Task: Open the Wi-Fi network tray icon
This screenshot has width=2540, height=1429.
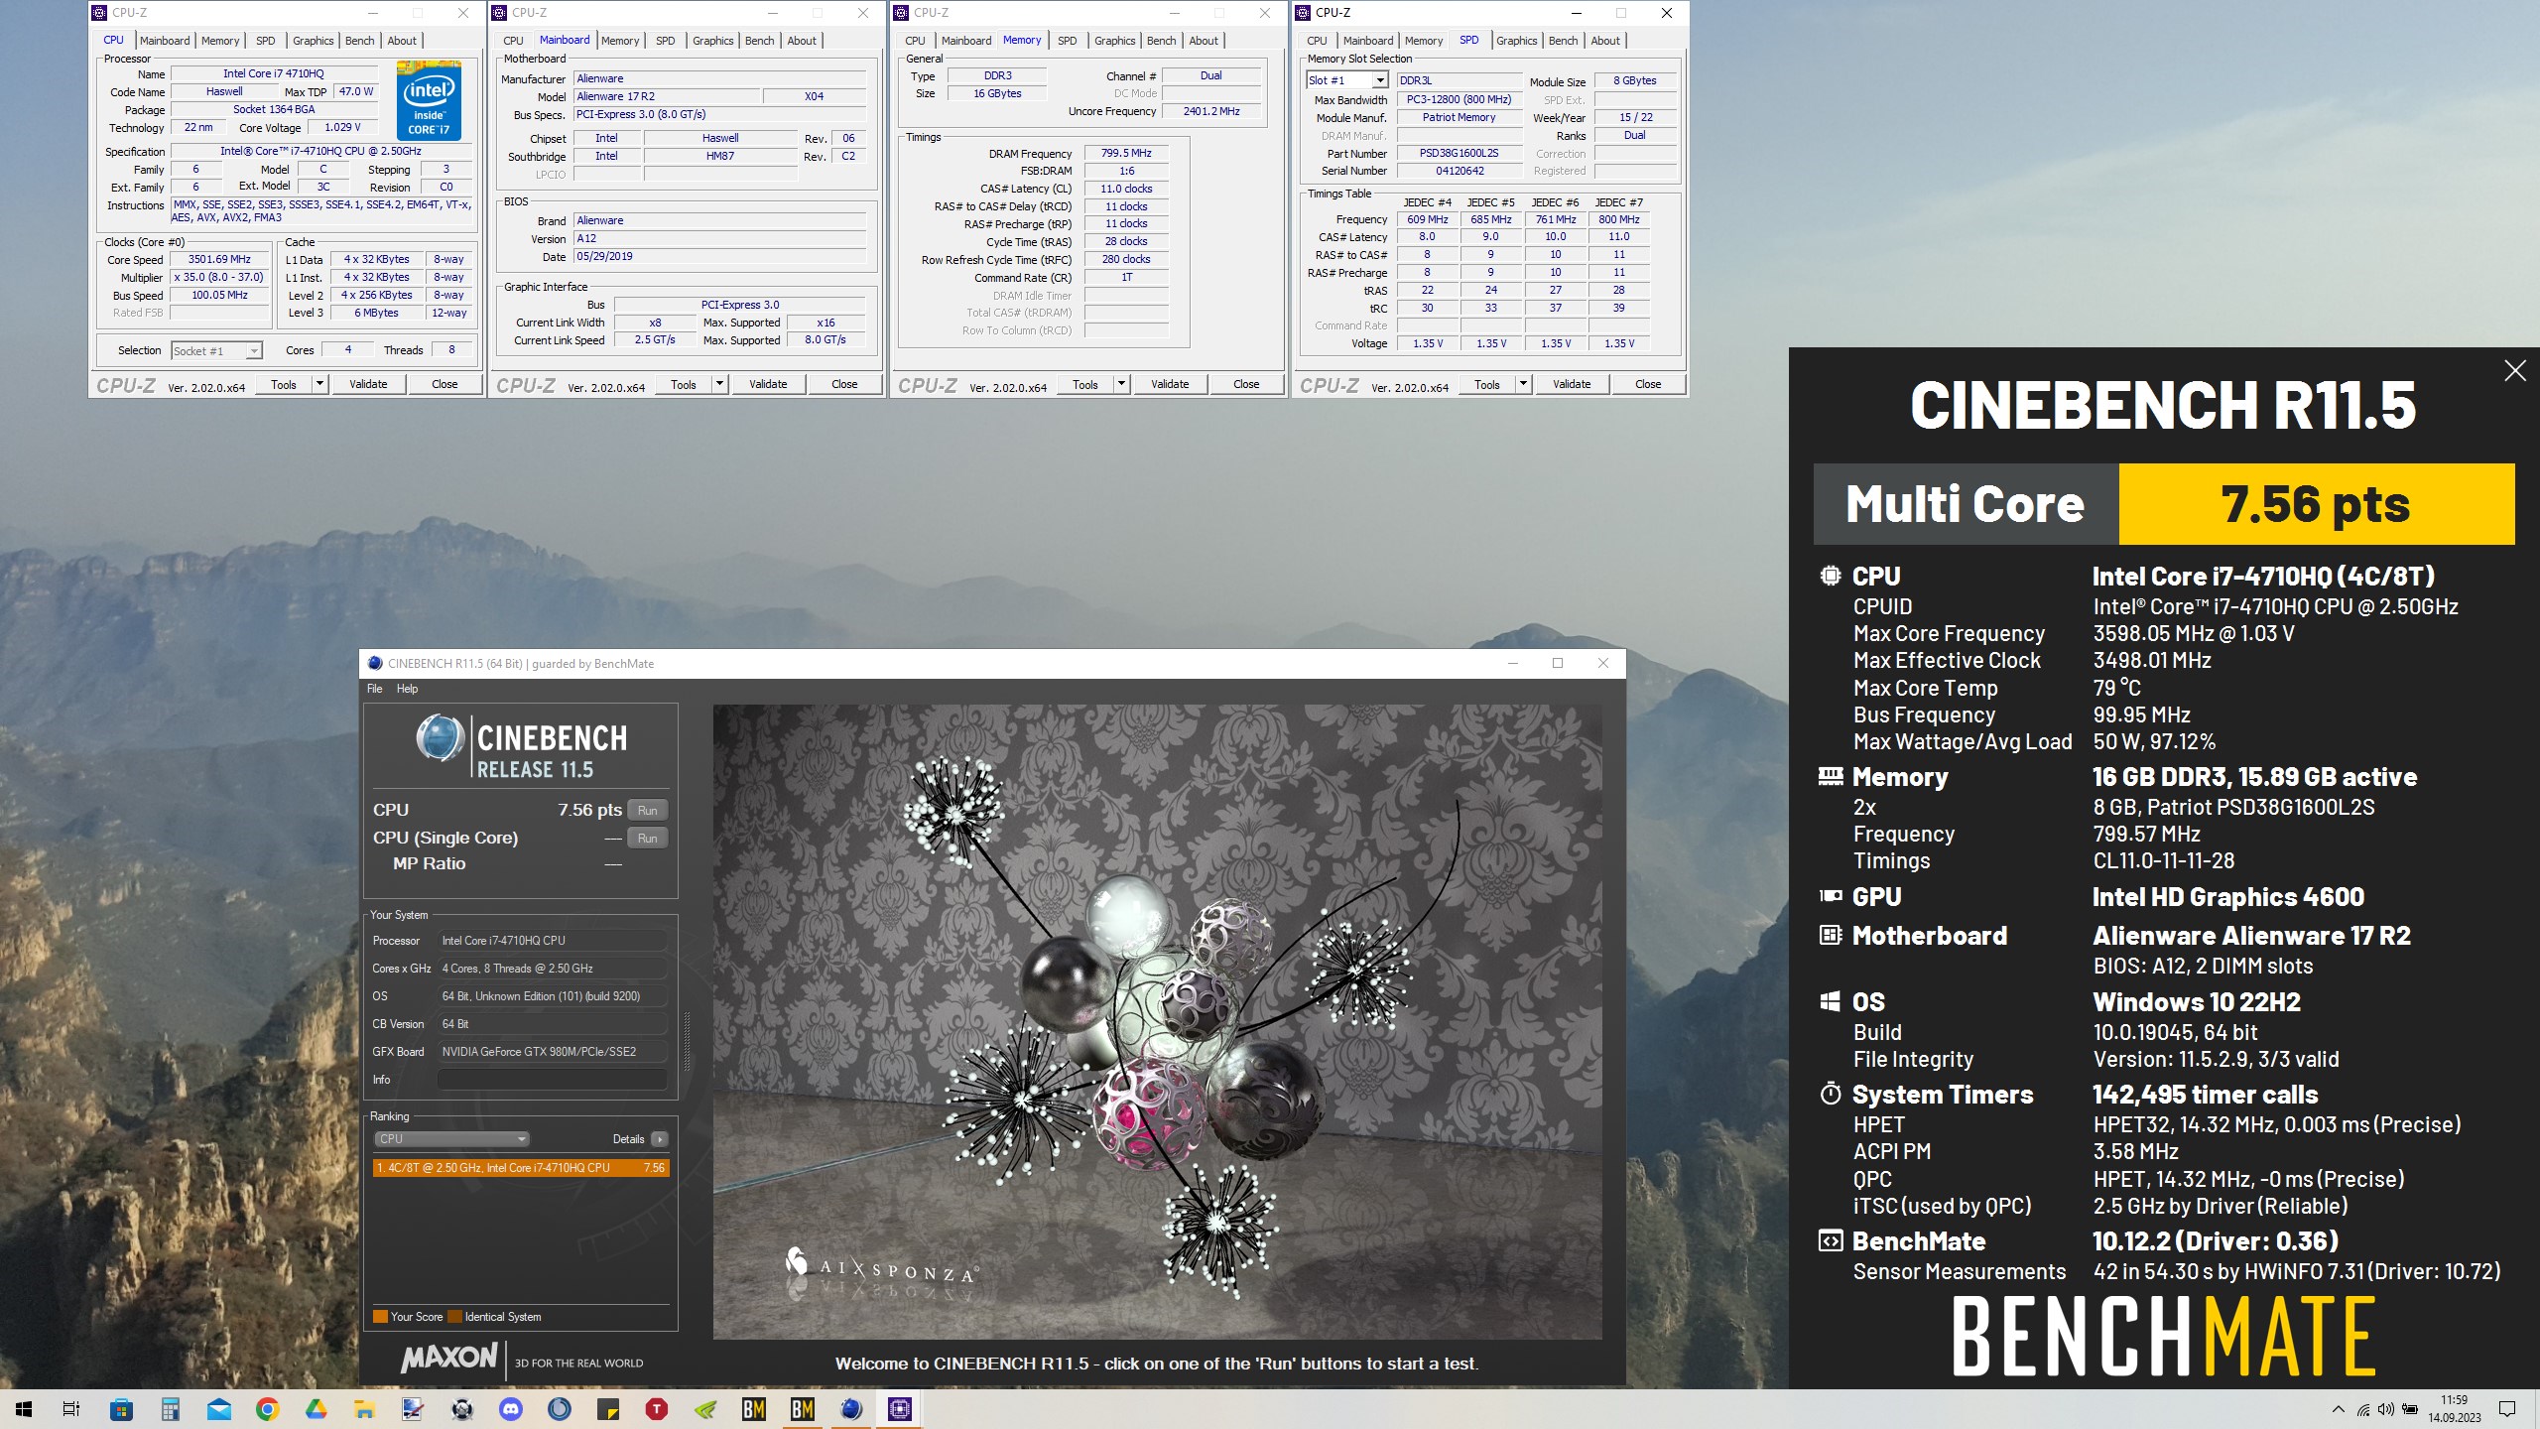Action: pyautogui.click(x=2363, y=1409)
